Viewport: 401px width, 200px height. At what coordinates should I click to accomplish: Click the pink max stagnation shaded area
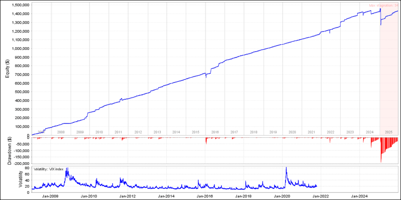point(389,67)
